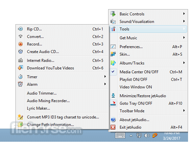Select Internet Radio... entry

62,61
